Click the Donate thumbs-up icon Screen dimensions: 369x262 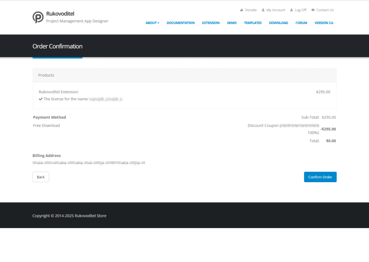[x=241, y=10]
